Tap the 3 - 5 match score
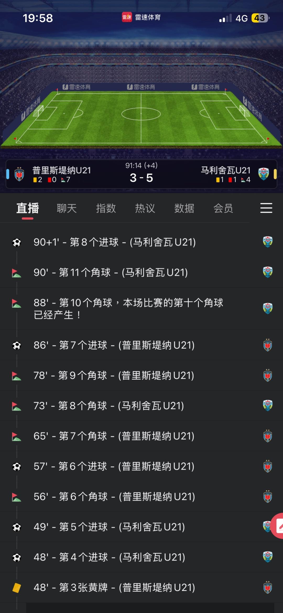The image size is (283, 613). [141, 178]
